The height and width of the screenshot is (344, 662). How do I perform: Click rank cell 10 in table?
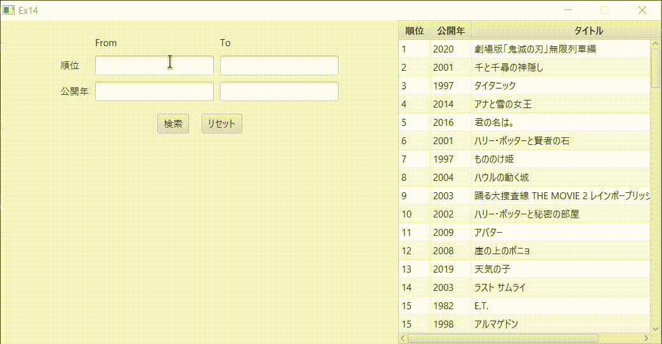[x=414, y=214]
